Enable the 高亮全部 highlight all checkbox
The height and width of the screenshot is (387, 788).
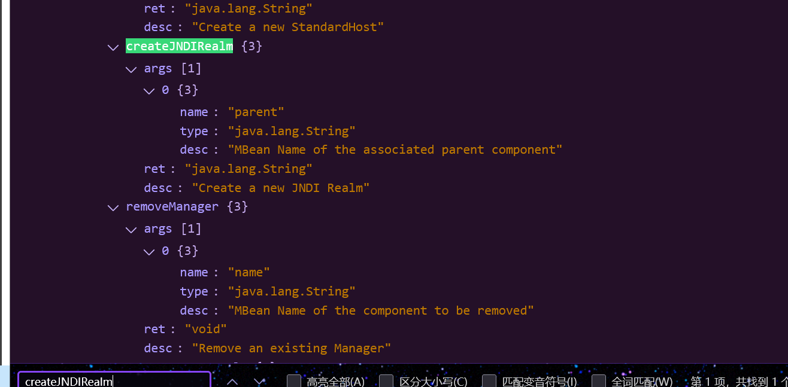pyautogui.click(x=293, y=381)
